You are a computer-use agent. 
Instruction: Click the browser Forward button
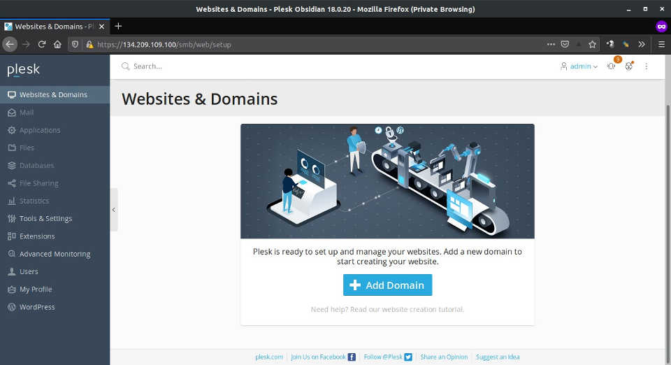click(x=26, y=44)
